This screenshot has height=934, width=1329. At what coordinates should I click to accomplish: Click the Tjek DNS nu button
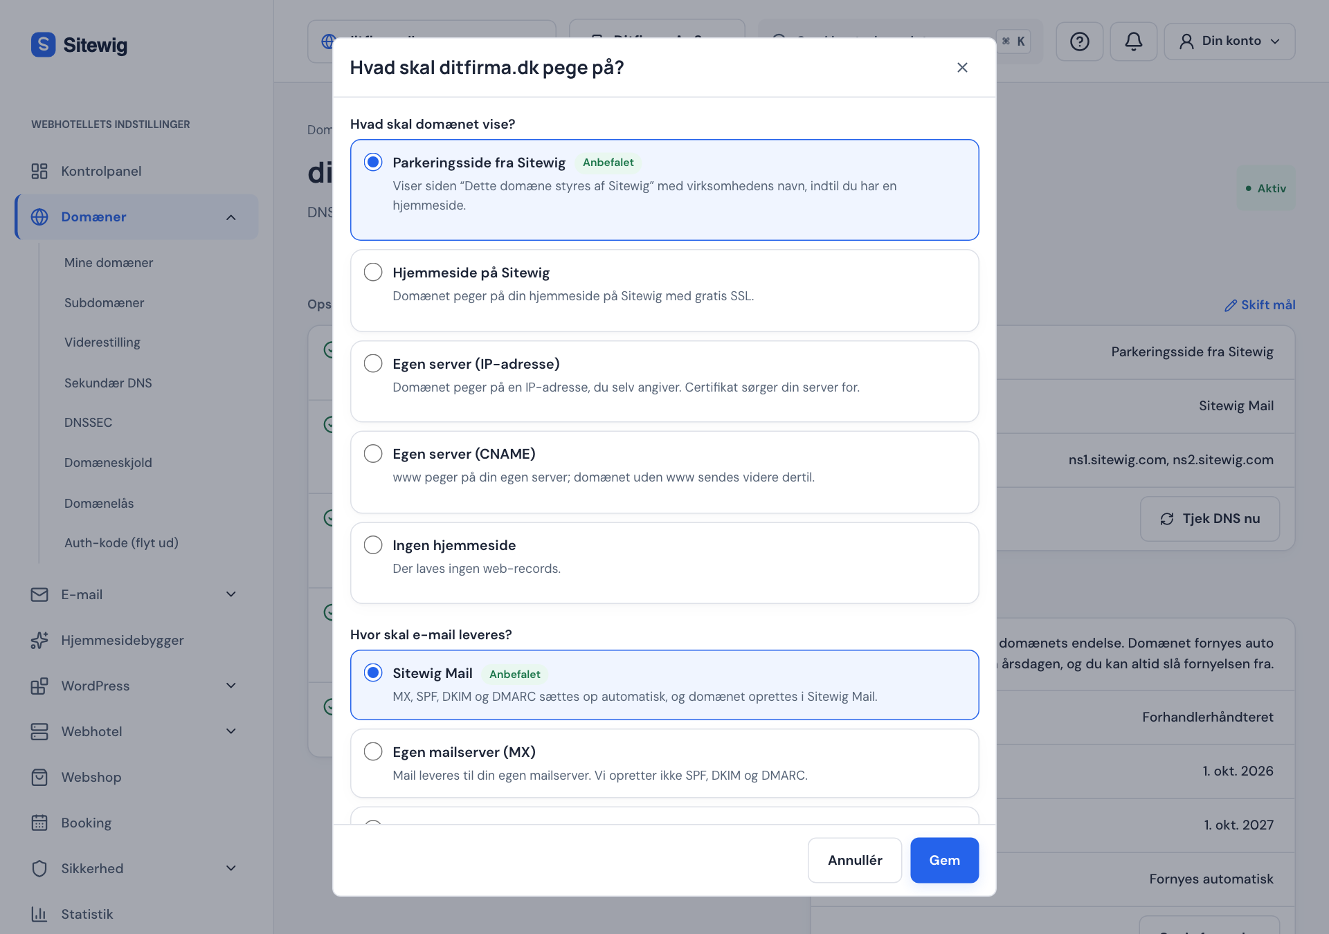[1209, 519]
